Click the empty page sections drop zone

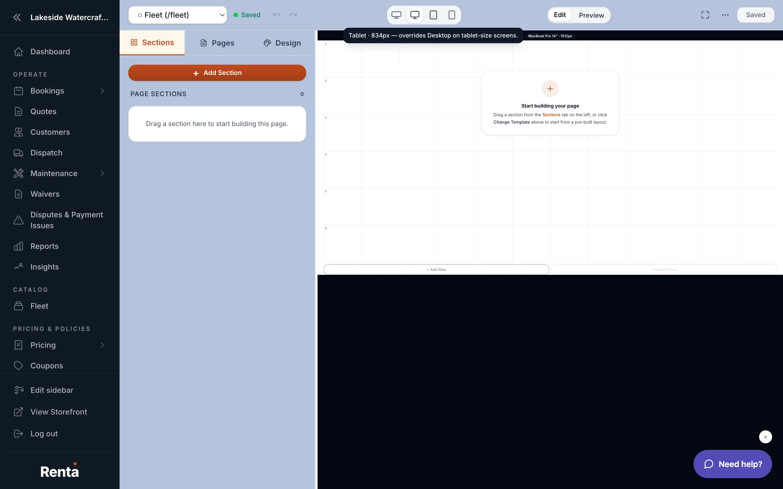[x=217, y=124]
